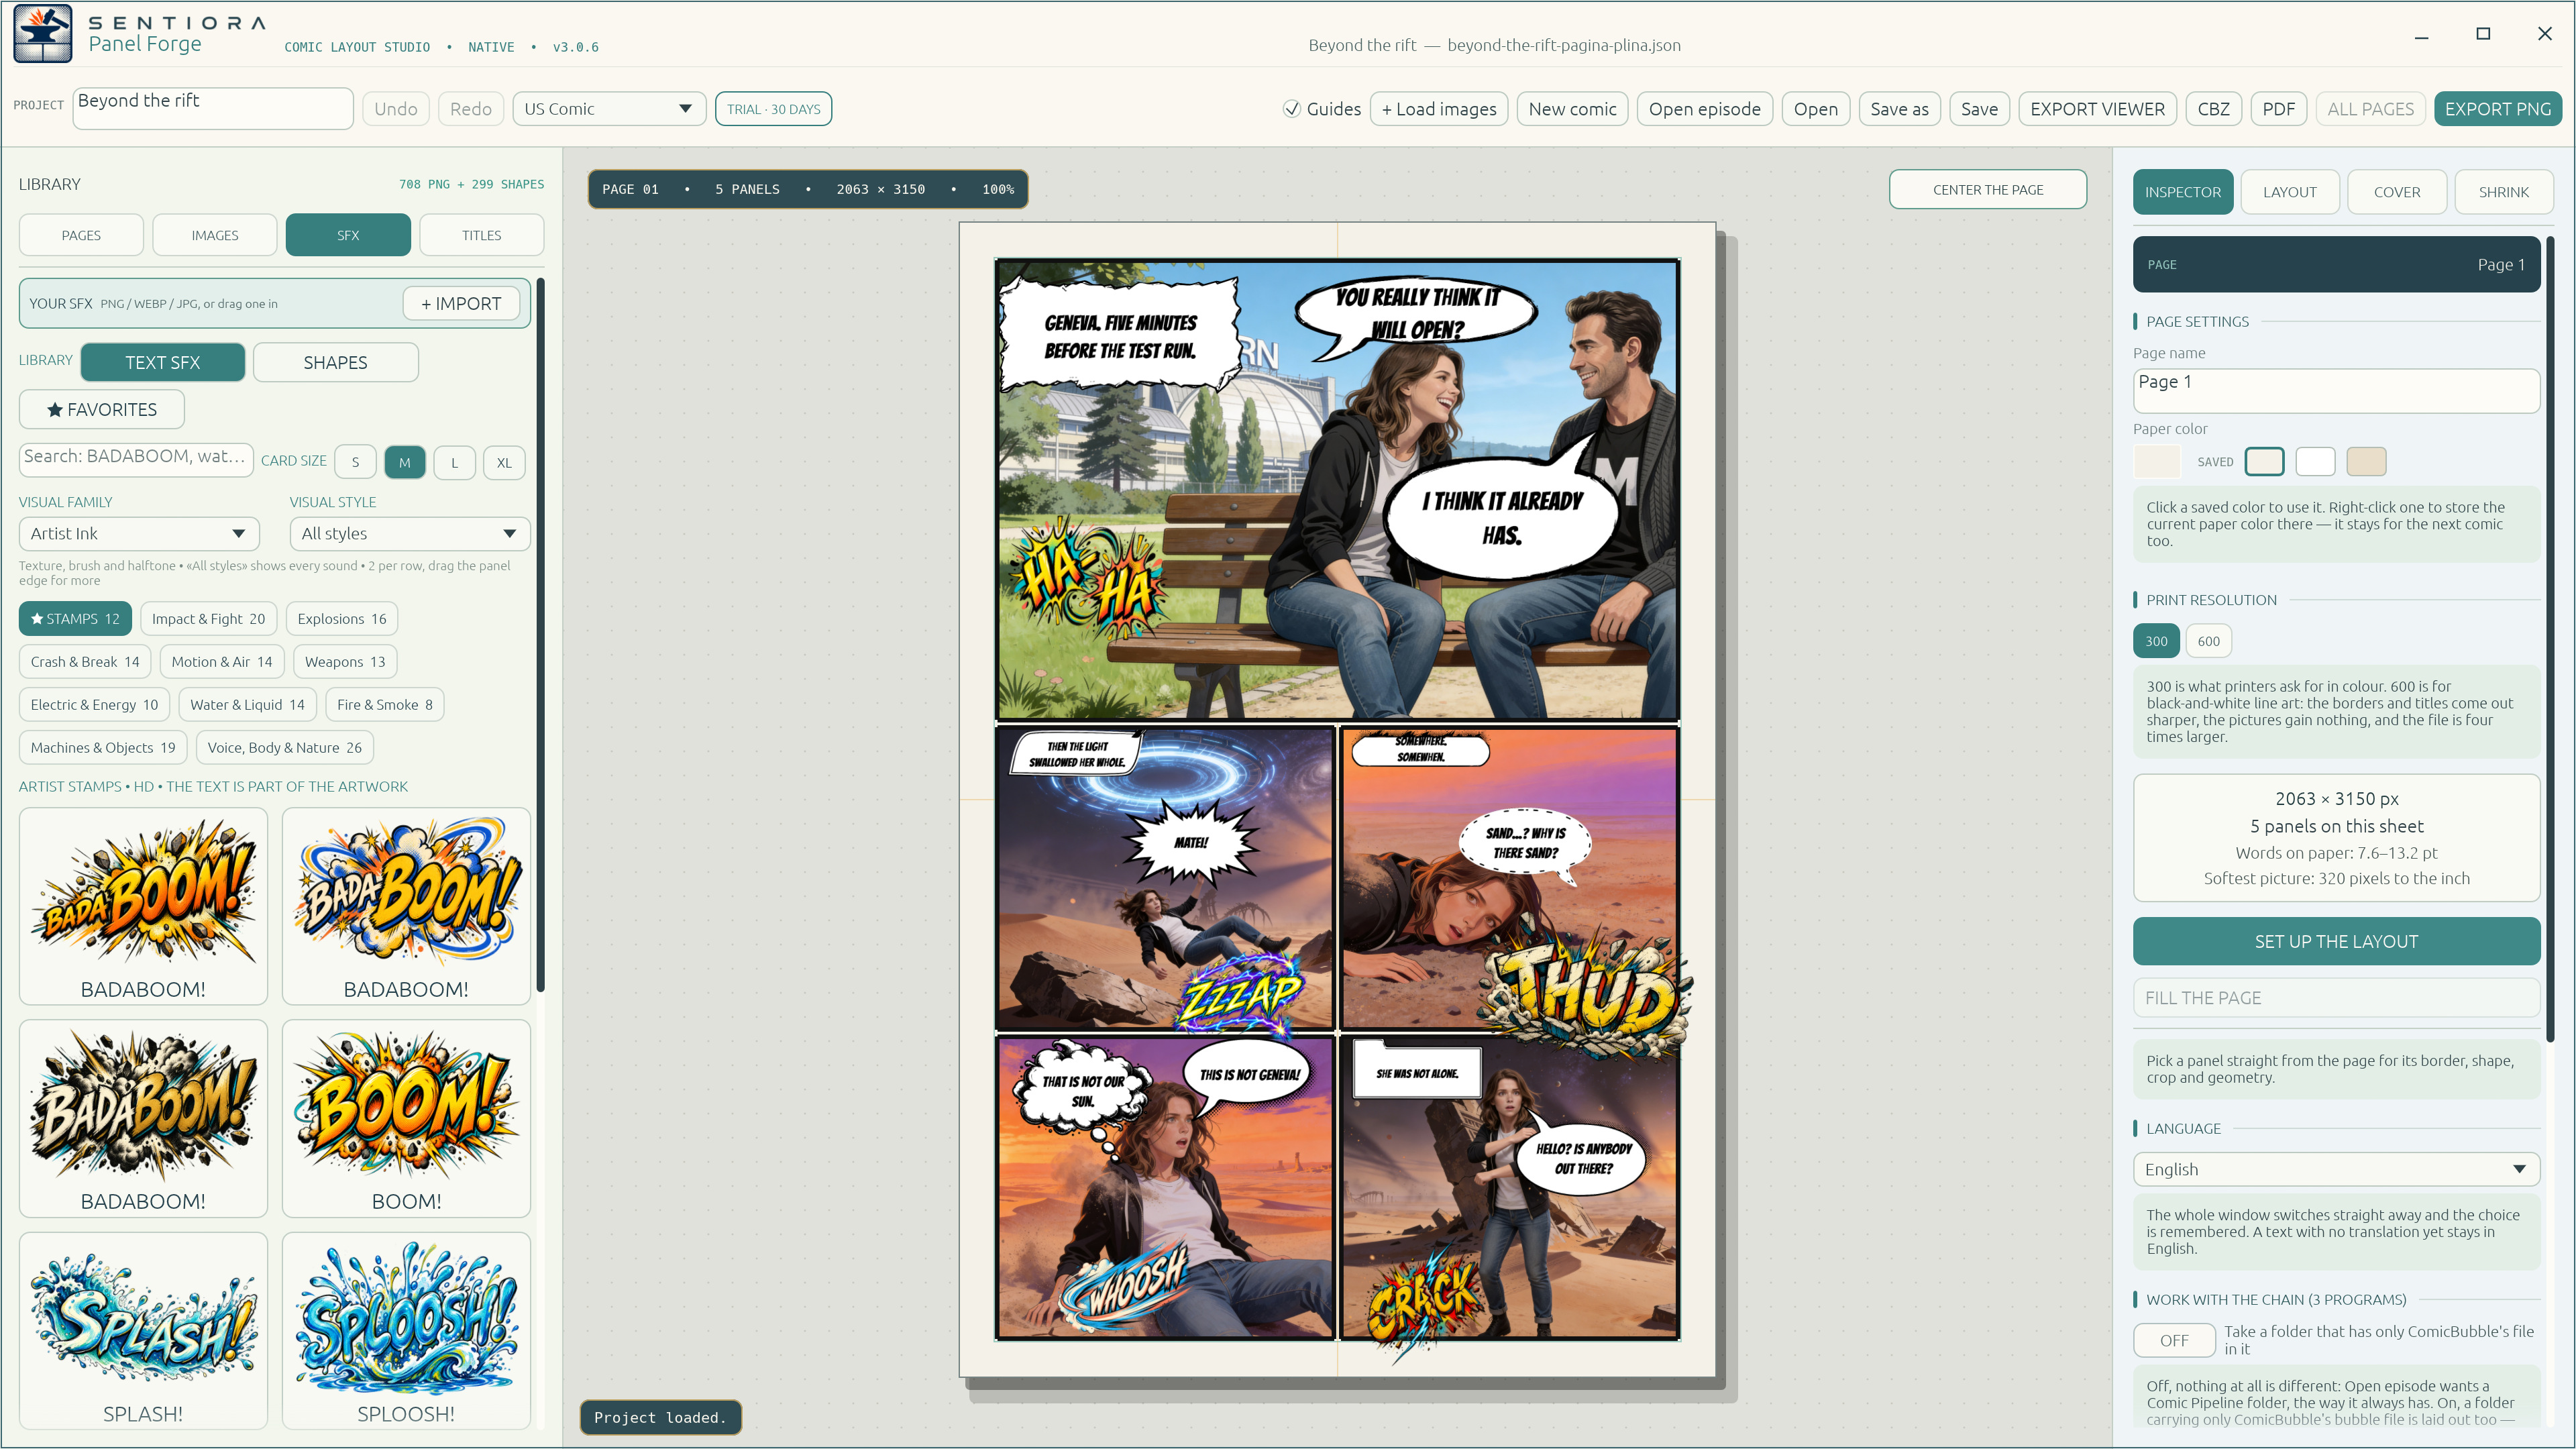Choose the SPLOOSH! stamp card

click(406, 1330)
